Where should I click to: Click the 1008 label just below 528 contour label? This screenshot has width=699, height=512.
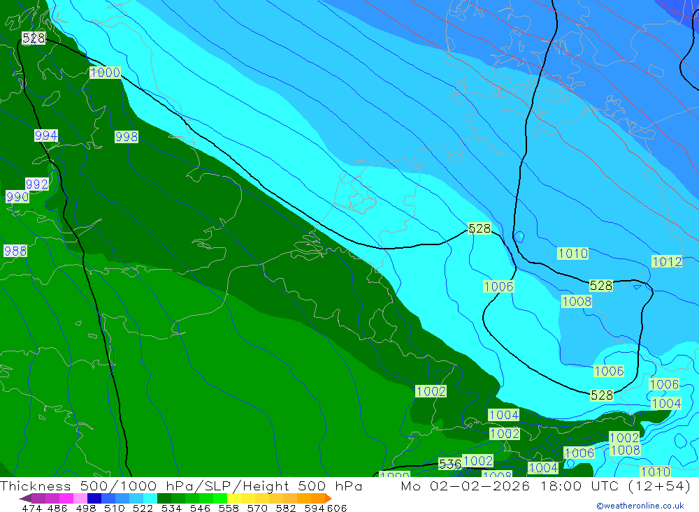pyautogui.click(x=577, y=302)
